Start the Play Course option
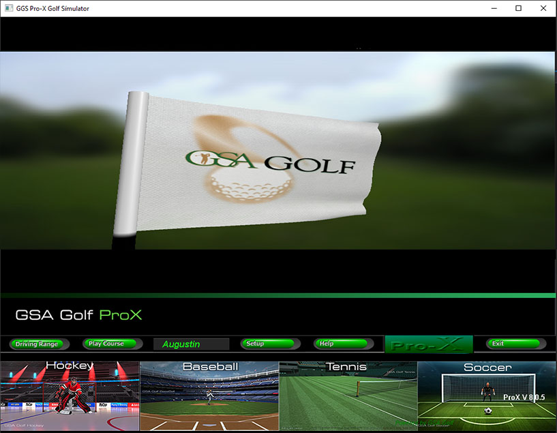This screenshot has width=557, height=433. point(112,344)
